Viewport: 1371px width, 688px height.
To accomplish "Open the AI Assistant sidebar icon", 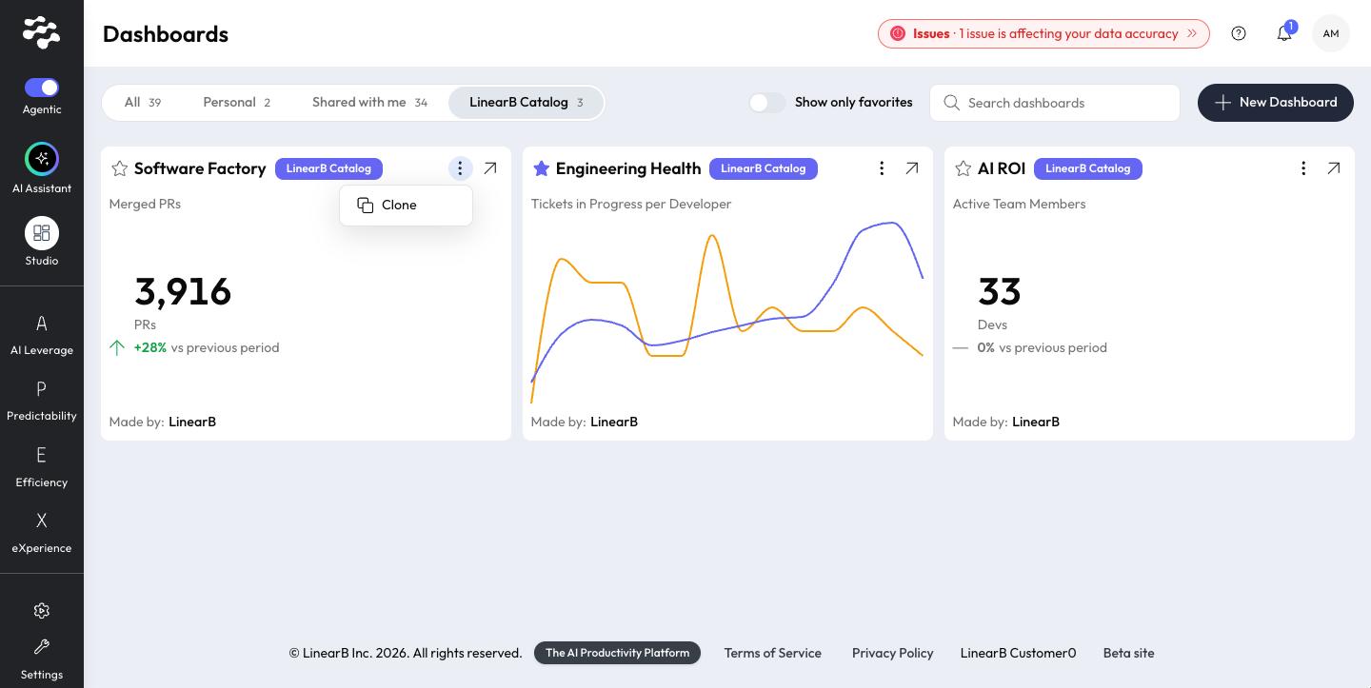I will tap(42, 159).
